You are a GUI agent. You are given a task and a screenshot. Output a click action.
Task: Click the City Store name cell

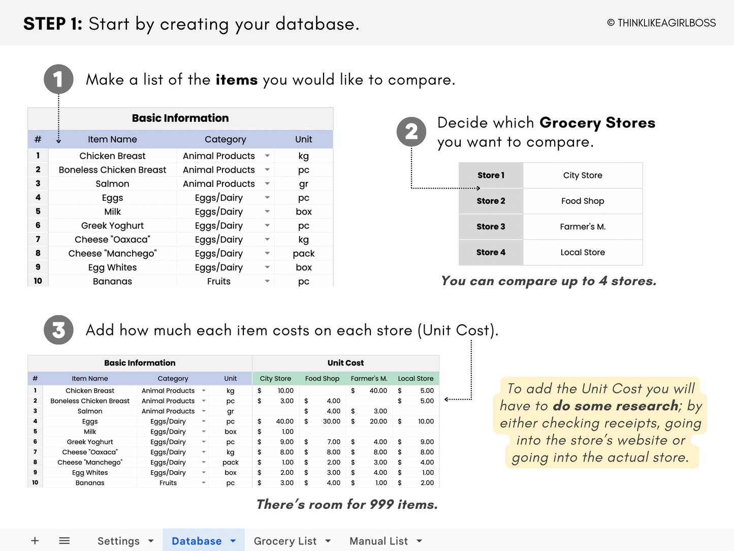coord(583,175)
